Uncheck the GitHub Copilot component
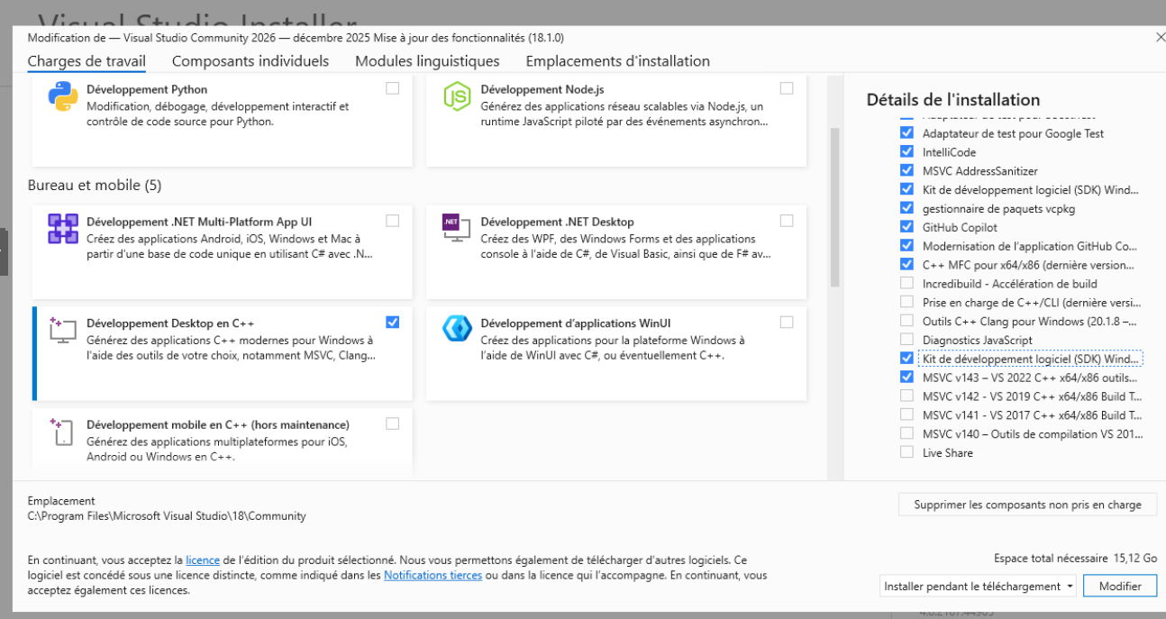 (906, 227)
